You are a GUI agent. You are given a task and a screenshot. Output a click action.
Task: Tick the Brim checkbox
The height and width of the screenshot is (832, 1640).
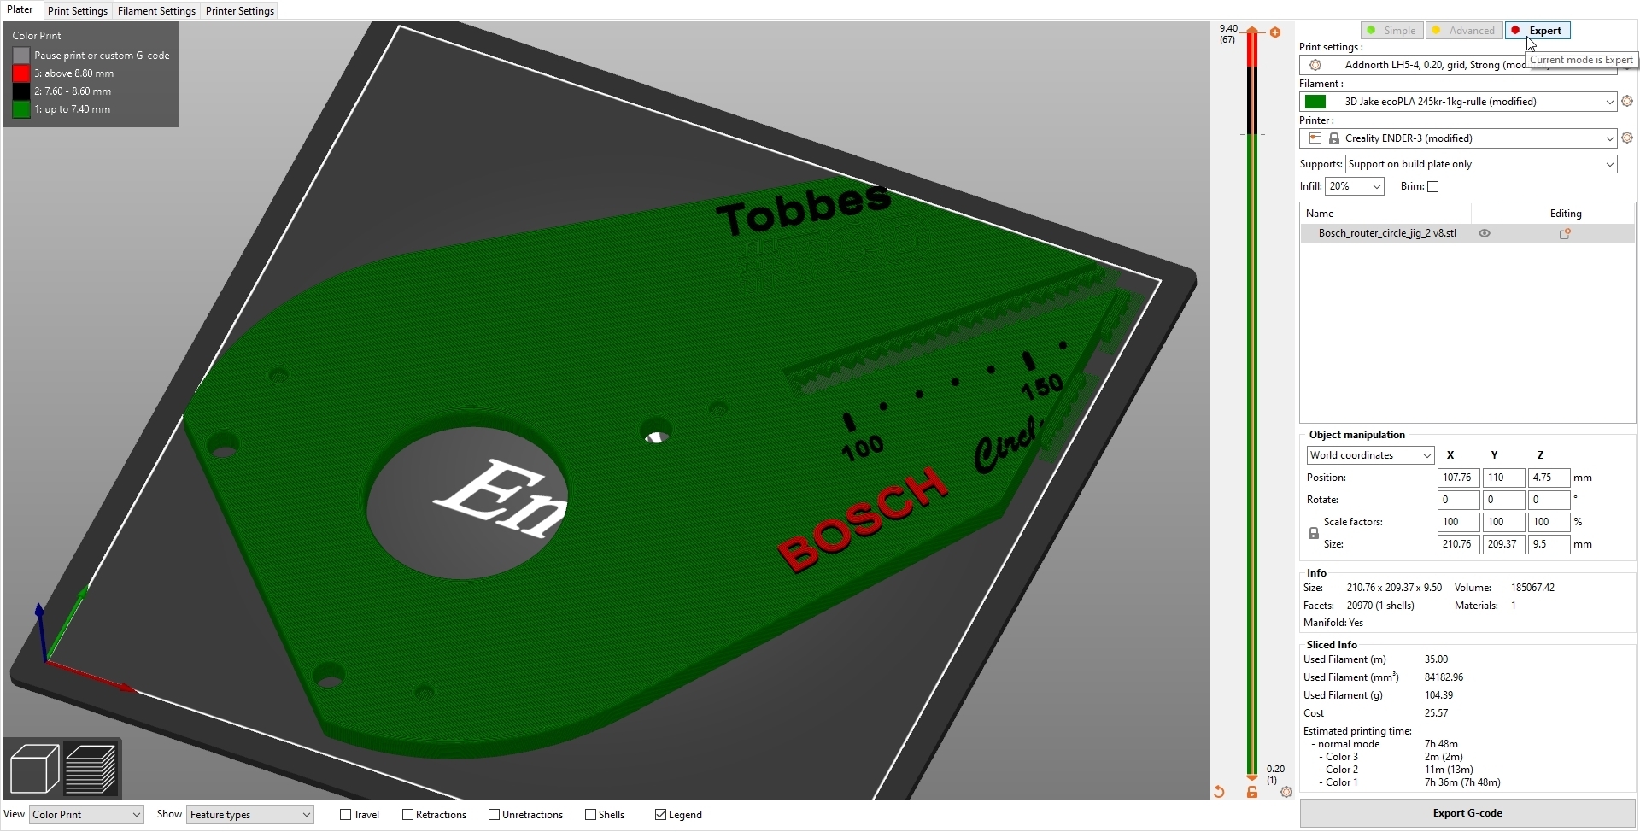pos(1433,187)
